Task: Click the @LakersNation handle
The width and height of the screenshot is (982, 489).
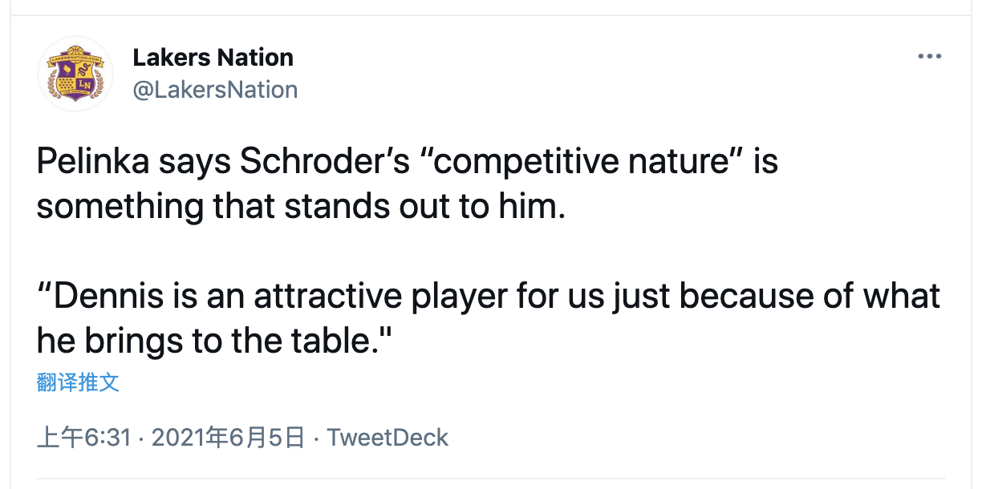Action: pos(215,89)
